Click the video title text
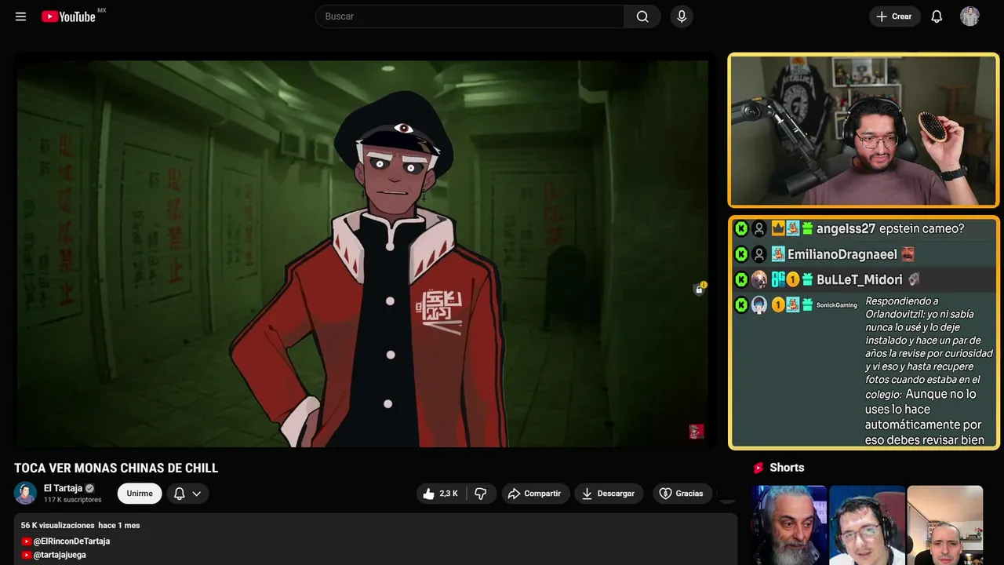The width and height of the screenshot is (1004, 565). (116, 468)
